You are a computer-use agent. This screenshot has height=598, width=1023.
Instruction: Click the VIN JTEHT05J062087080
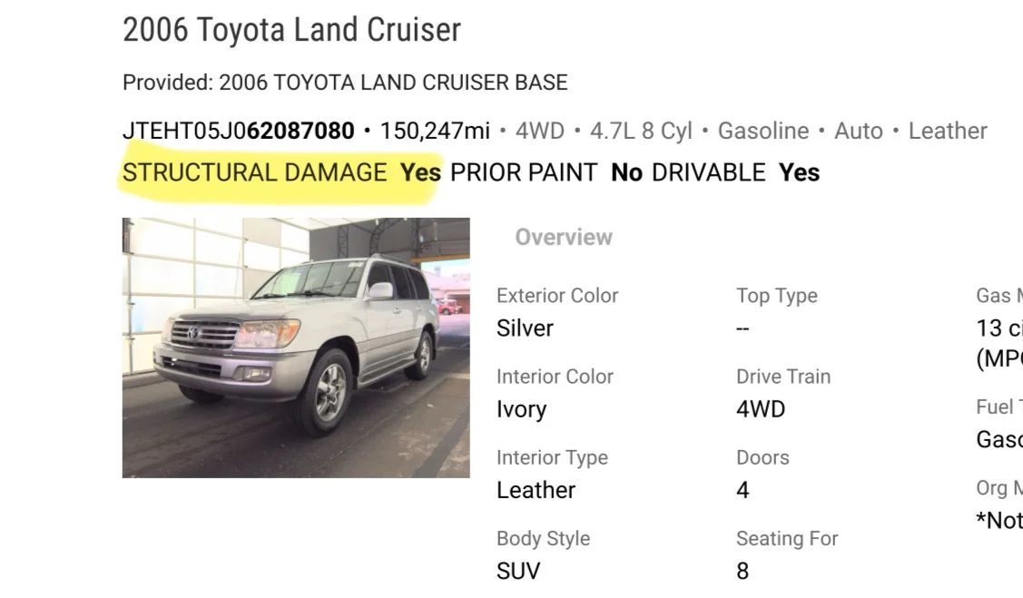[x=239, y=131]
